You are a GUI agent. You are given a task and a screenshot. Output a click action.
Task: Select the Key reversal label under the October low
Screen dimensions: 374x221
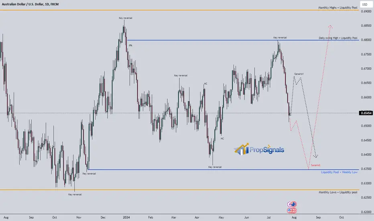75,194
